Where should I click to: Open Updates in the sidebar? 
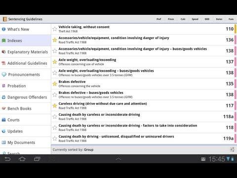(x=25, y=131)
